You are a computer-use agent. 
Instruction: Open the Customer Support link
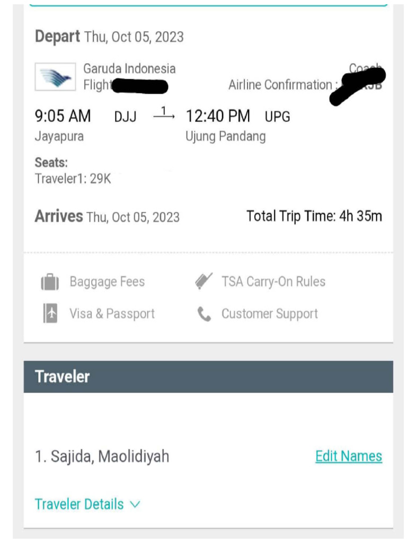coord(270,313)
